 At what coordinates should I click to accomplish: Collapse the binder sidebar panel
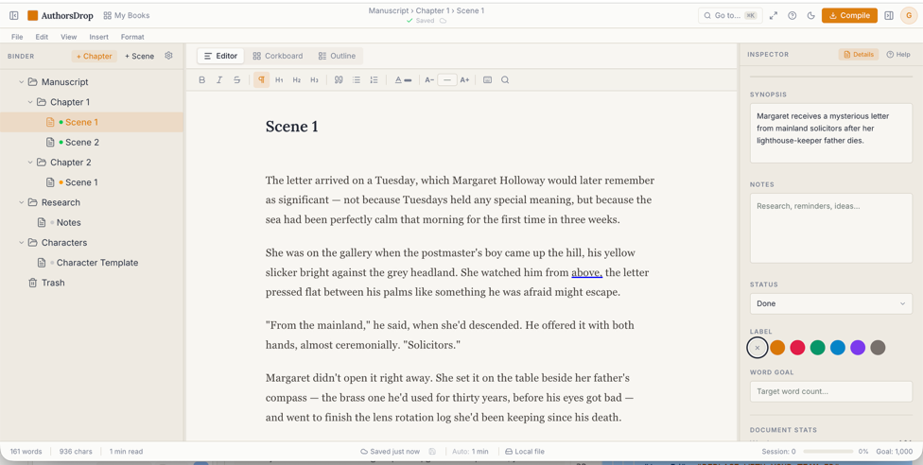pyautogui.click(x=14, y=15)
